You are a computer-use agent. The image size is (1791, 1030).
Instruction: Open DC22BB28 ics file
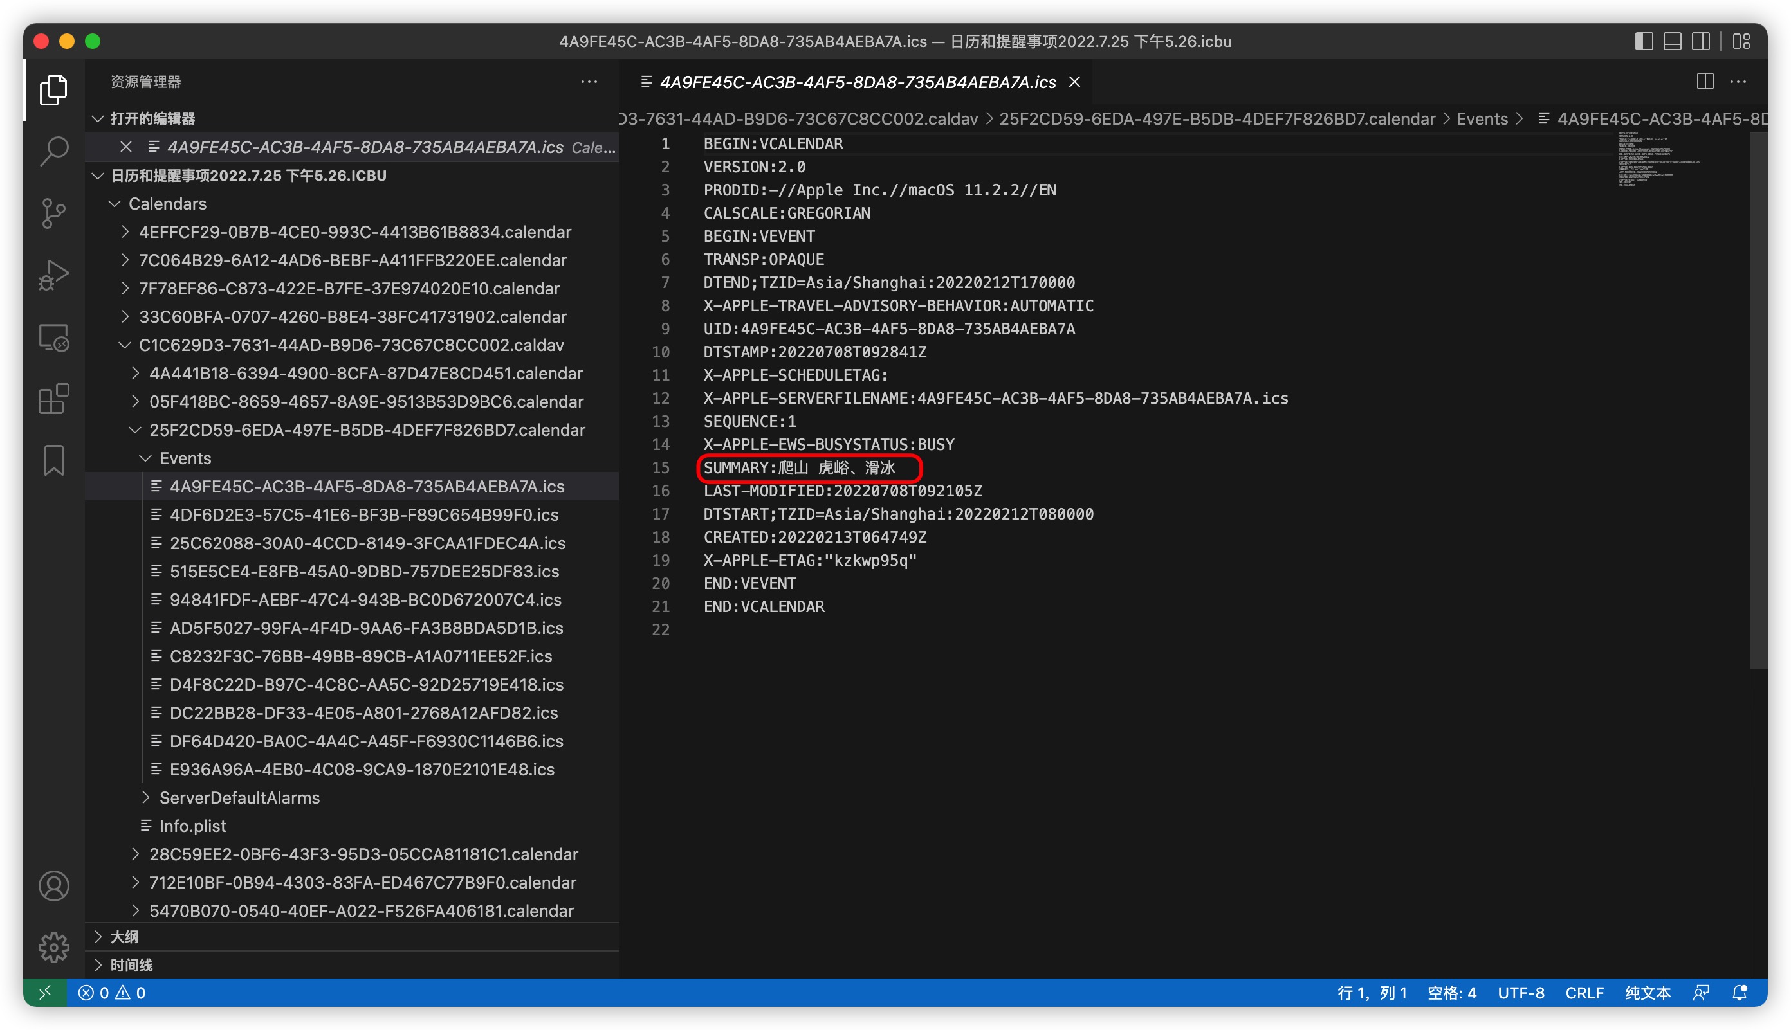click(x=352, y=712)
